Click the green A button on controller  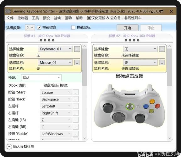pyautogui.click(x=151, y=111)
